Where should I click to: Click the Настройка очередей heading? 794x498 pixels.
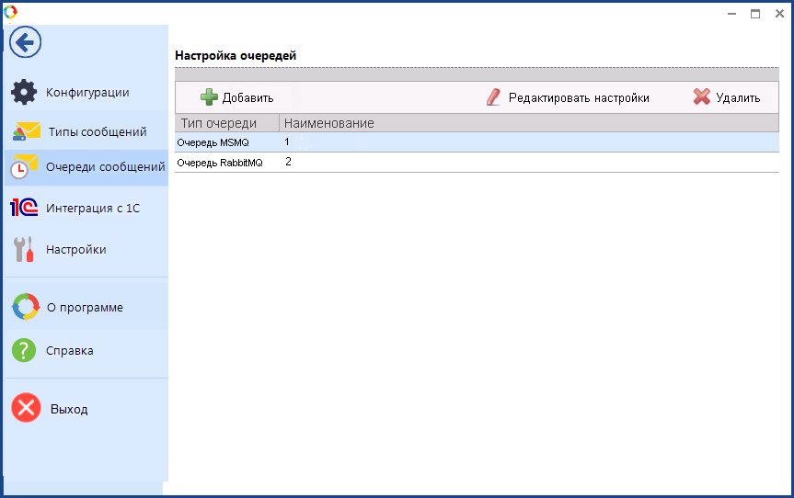click(x=236, y=56)
